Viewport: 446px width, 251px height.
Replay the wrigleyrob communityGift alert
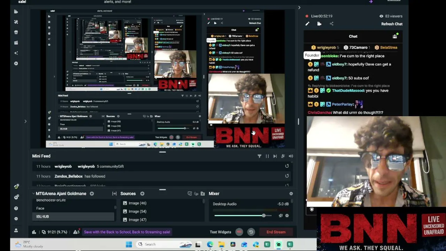287,166
